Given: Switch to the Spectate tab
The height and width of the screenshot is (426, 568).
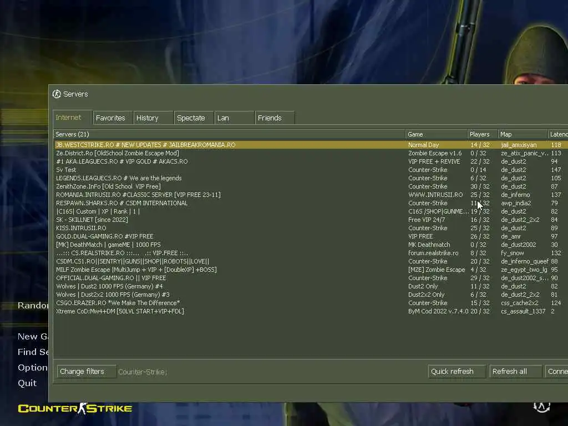Looking at the screenshot, I should tap(194, 118).
